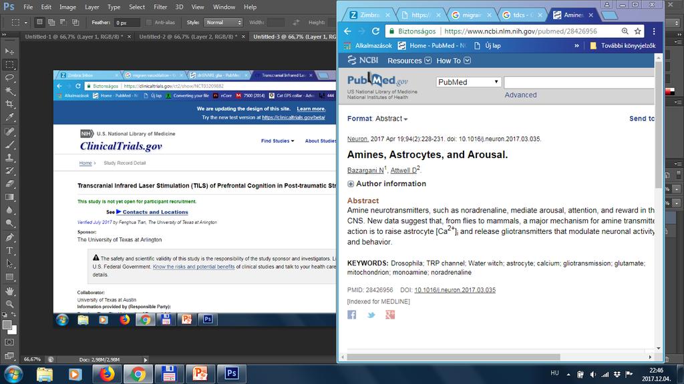This screenshot has width=684, height=384.
Task: Enable Add to selection mode
Action: coord(51,22)
